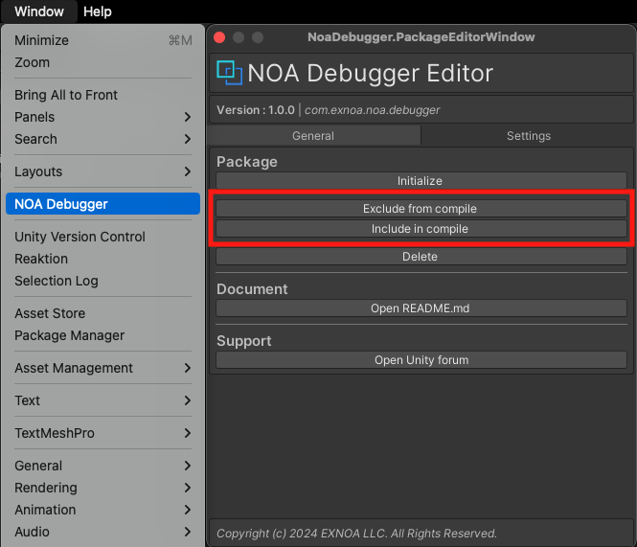Click the Initialize package button

click(421, 180)
